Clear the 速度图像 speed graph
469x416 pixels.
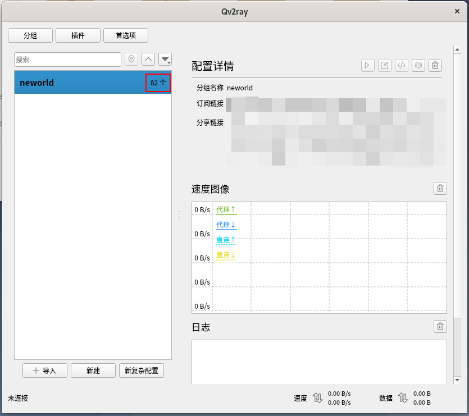point(440,189)
